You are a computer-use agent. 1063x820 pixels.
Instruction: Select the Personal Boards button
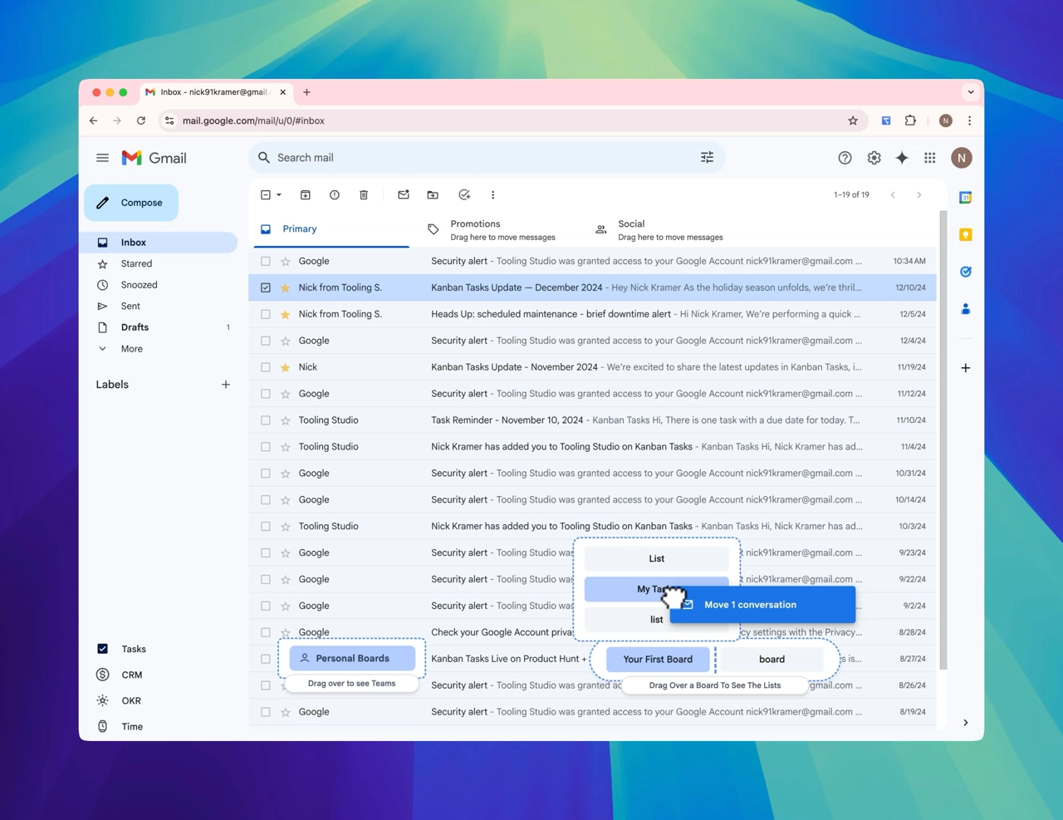[x=352, y=658]
